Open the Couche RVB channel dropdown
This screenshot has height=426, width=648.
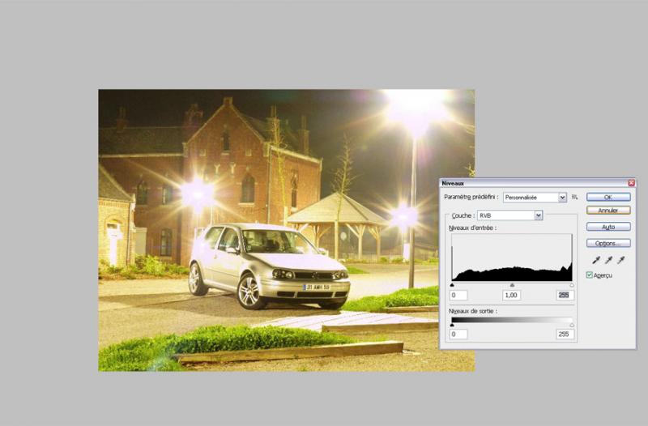[x=509, y=215]
